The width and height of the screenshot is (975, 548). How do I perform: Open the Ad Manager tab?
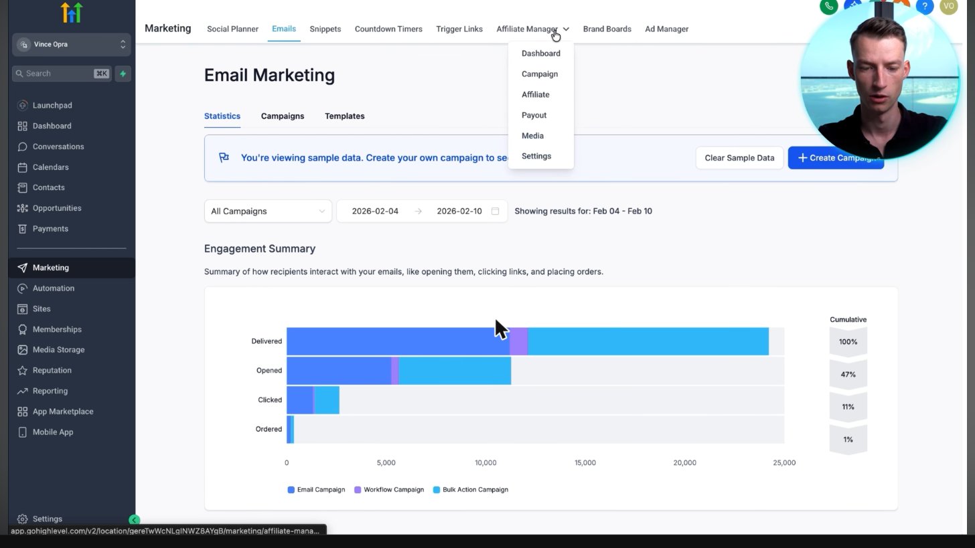666,29
